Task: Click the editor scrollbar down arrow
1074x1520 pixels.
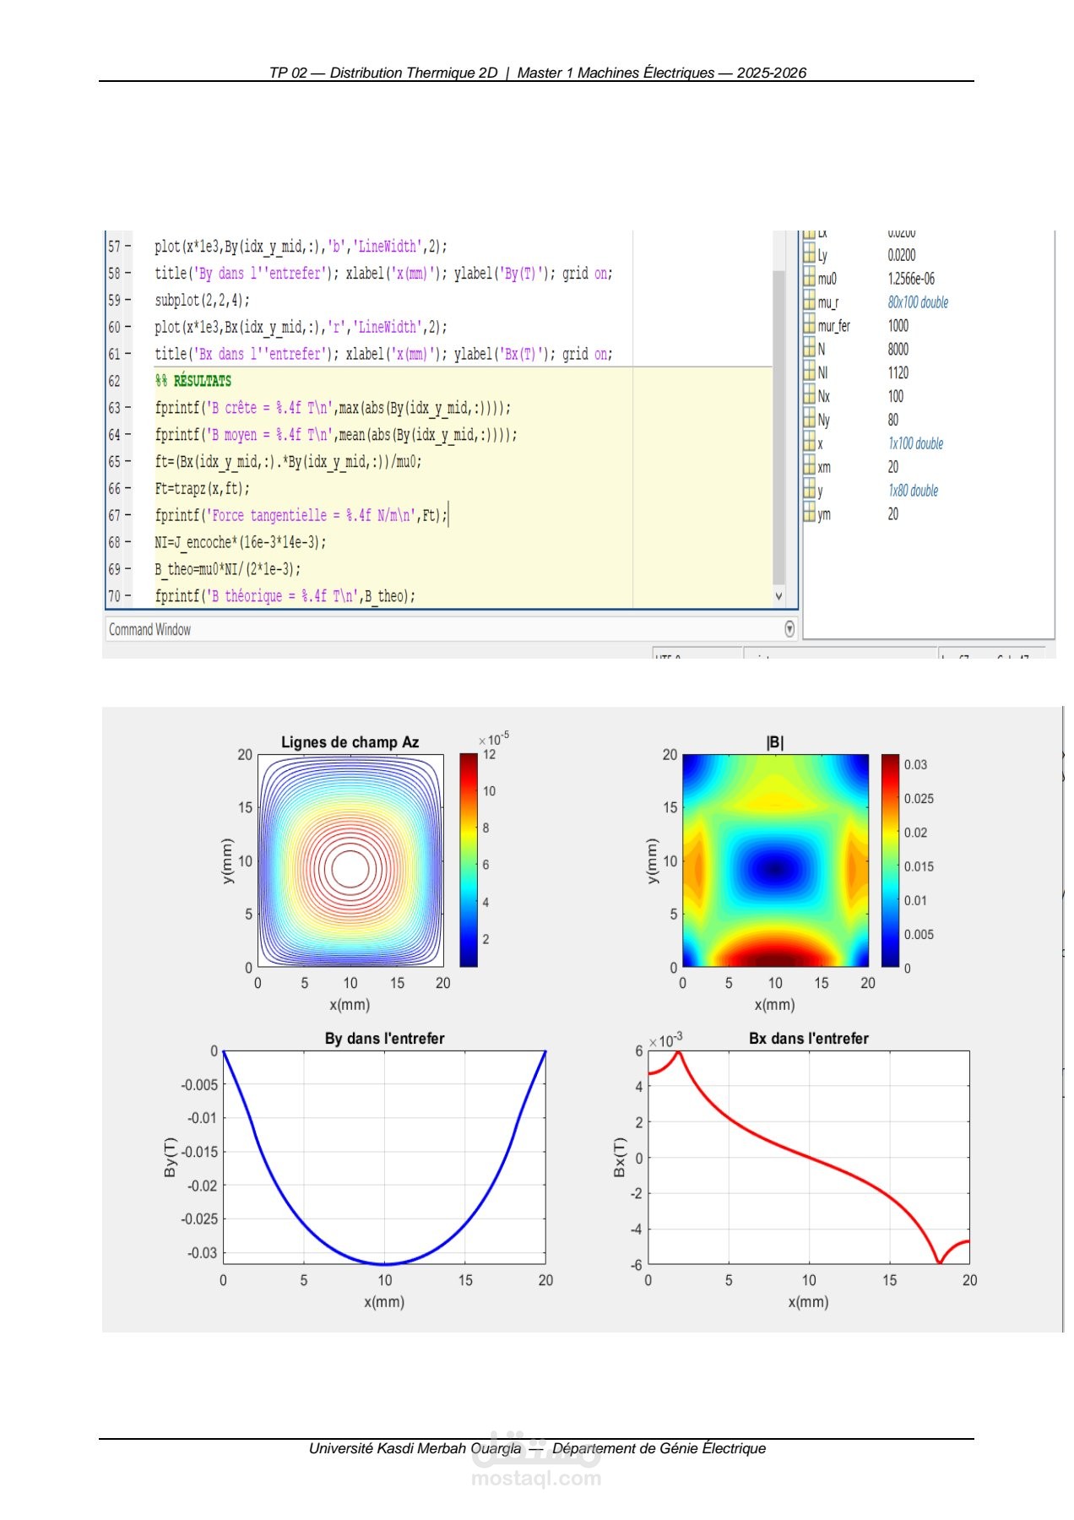Action: (x=778, y=595)
